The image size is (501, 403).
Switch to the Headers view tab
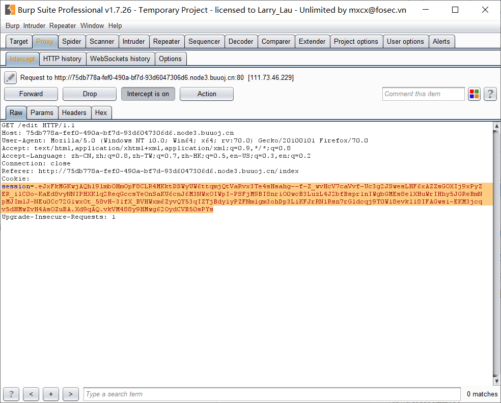pyautogui.click(x=74, y=113)
